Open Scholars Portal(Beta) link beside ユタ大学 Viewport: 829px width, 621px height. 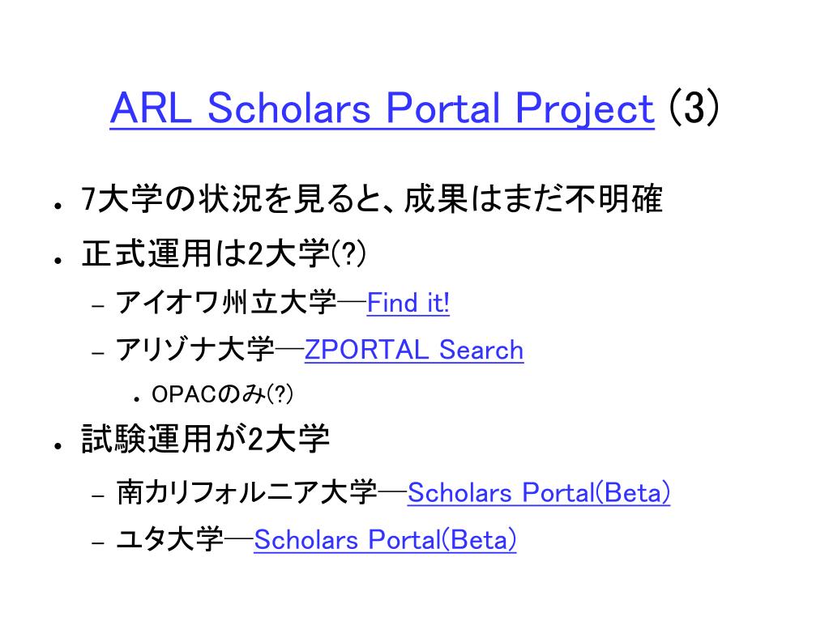385,540
